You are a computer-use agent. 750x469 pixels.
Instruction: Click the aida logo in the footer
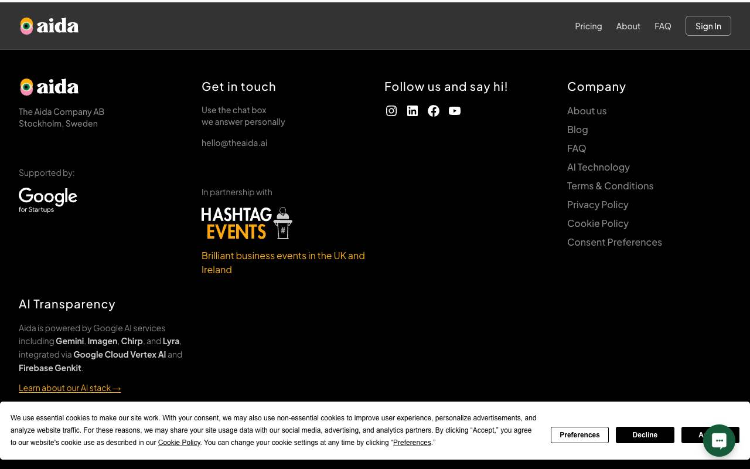click(49, 87)
